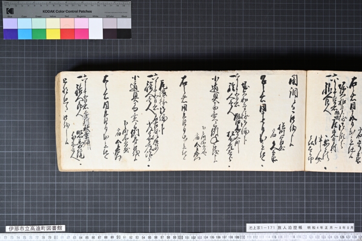Choose the solid magenta color patch
362x241 pixels.
81,34
